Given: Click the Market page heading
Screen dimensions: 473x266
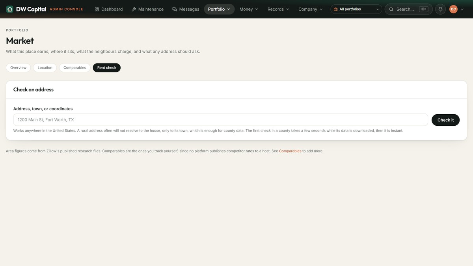Looking at the screenshot, I should (20, 41).
